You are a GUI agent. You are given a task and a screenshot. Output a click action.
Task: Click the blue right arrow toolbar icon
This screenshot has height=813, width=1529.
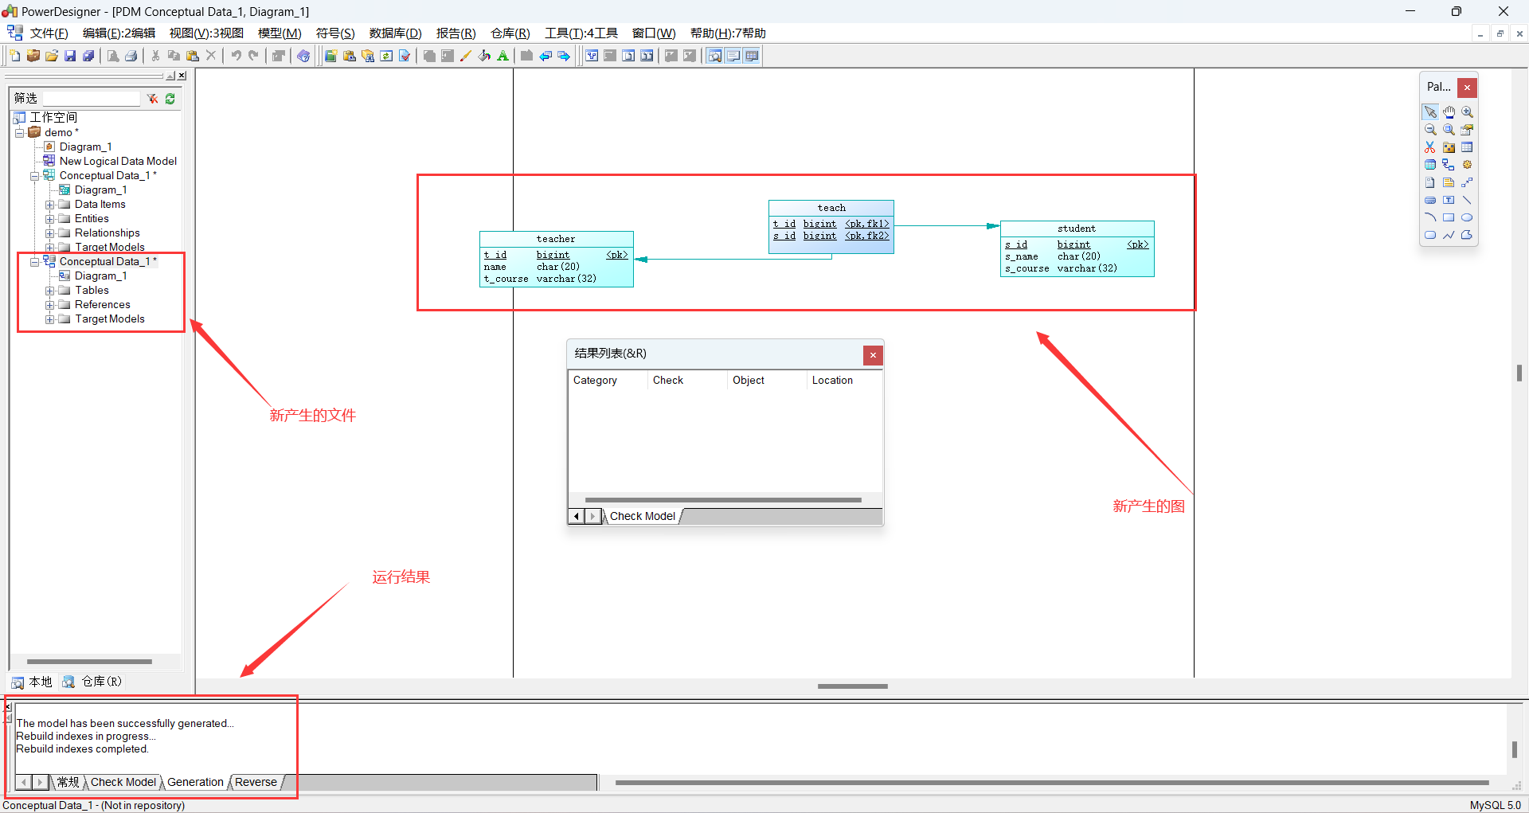[x=564, y=56]
